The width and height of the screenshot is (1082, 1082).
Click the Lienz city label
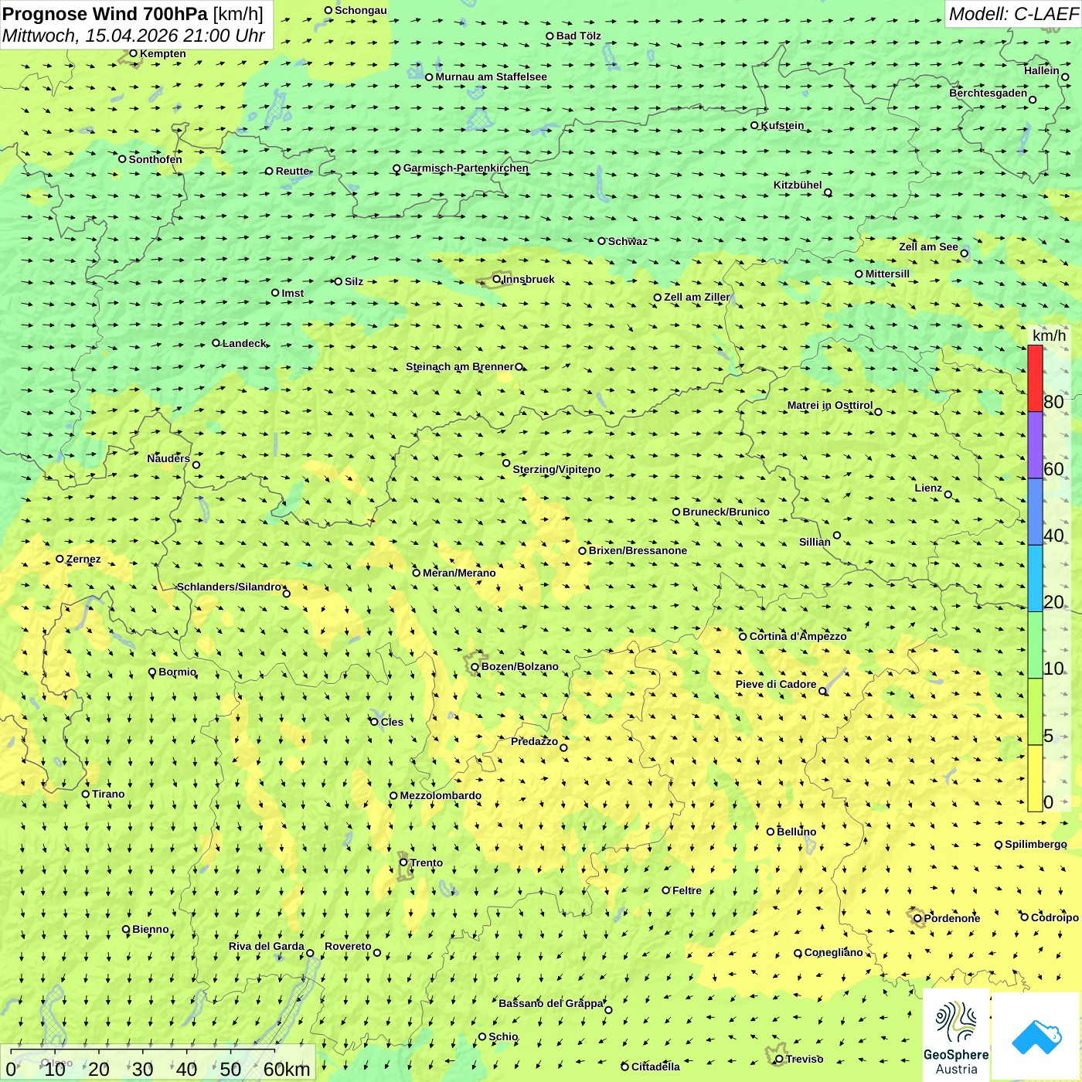tap(928, 488)
